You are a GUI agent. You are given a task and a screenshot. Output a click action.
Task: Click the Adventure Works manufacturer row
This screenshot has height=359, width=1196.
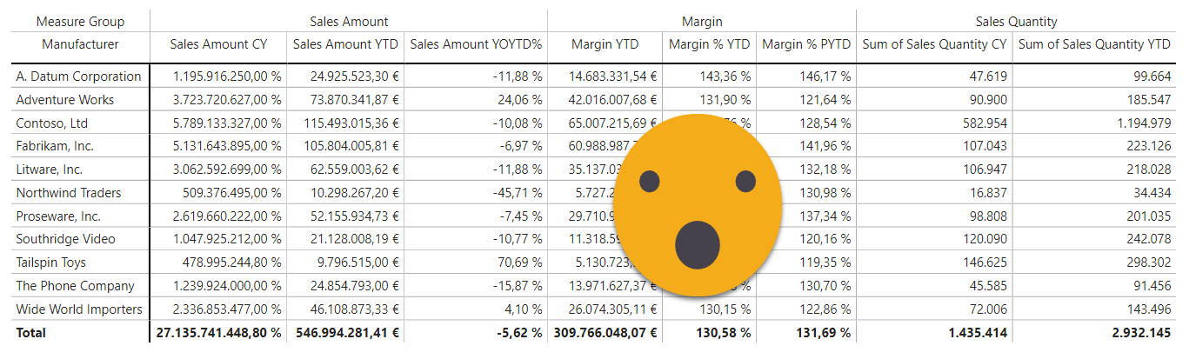(x=65, y=100)
